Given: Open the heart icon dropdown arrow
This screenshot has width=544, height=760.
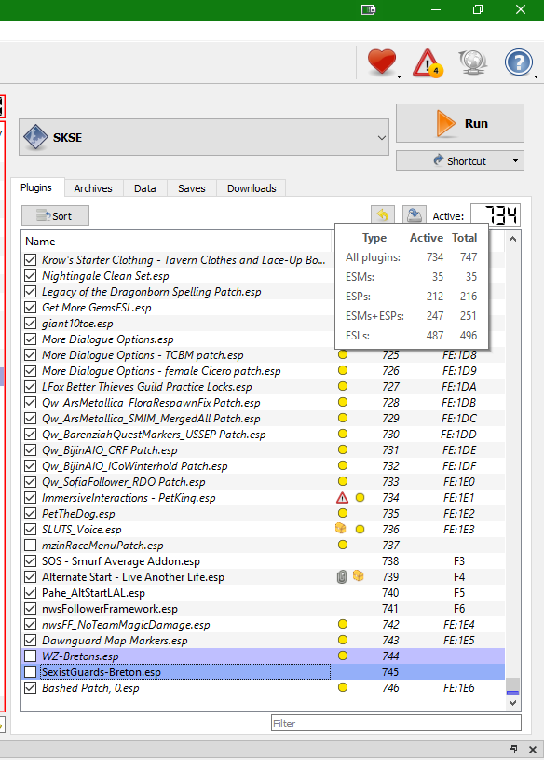Looking at the screenshot, I should [400, 76].
